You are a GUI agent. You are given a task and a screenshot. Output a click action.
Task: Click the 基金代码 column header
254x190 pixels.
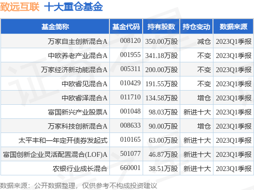[x=126, y=27]
